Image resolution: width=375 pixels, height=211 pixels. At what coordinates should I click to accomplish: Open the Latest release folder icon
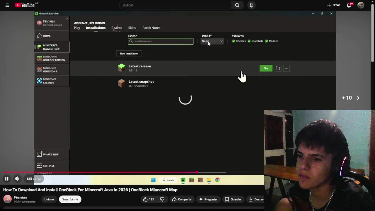(278, 68)
